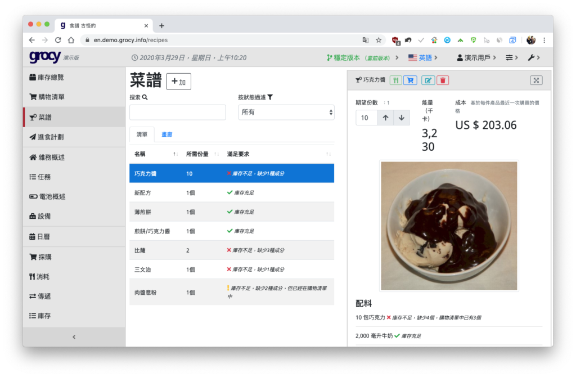Click the red shield extension icon

coord(395,41)
